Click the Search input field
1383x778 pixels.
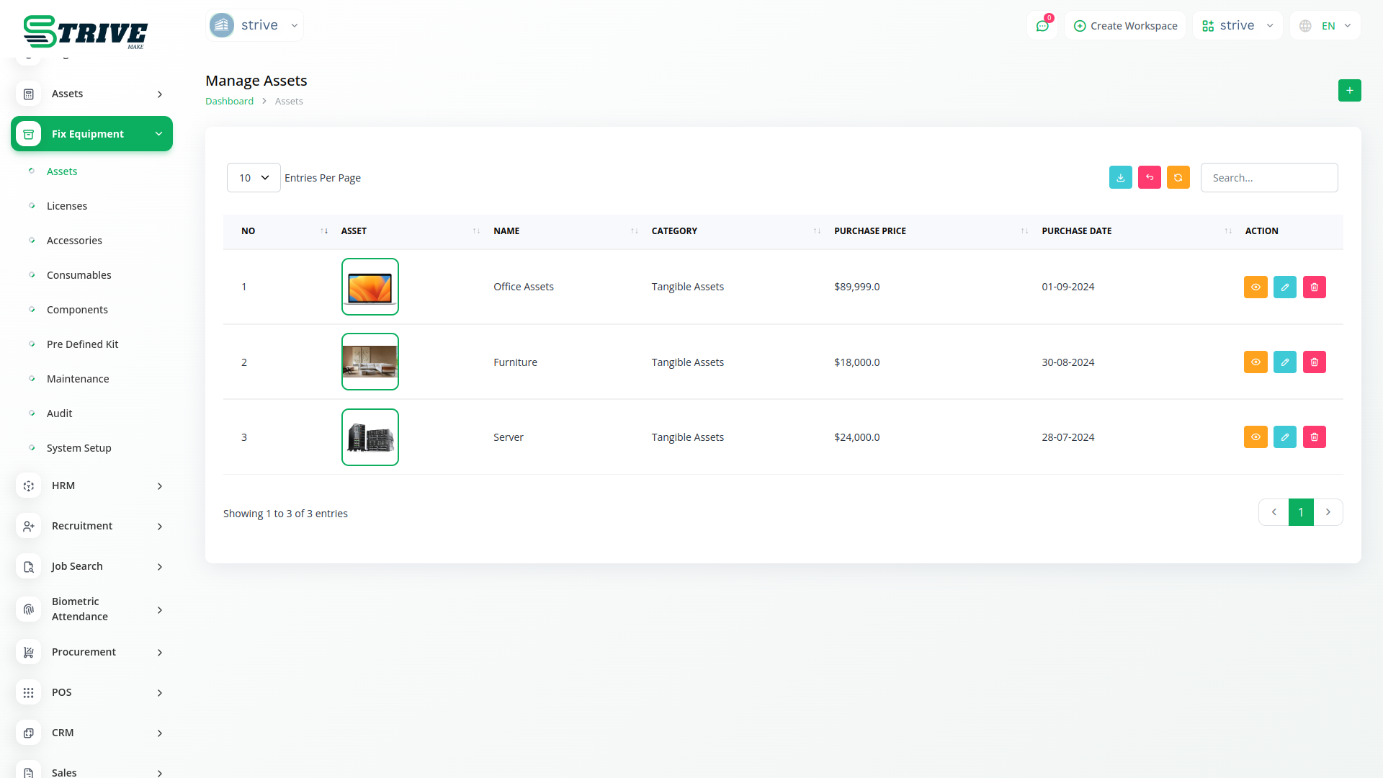coord(1268,178)
